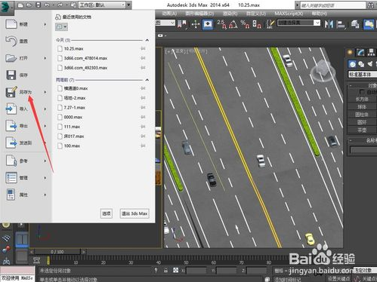Expand the Export (导出) submenu arrow
The image size is (377, 282).
(45, 126)
